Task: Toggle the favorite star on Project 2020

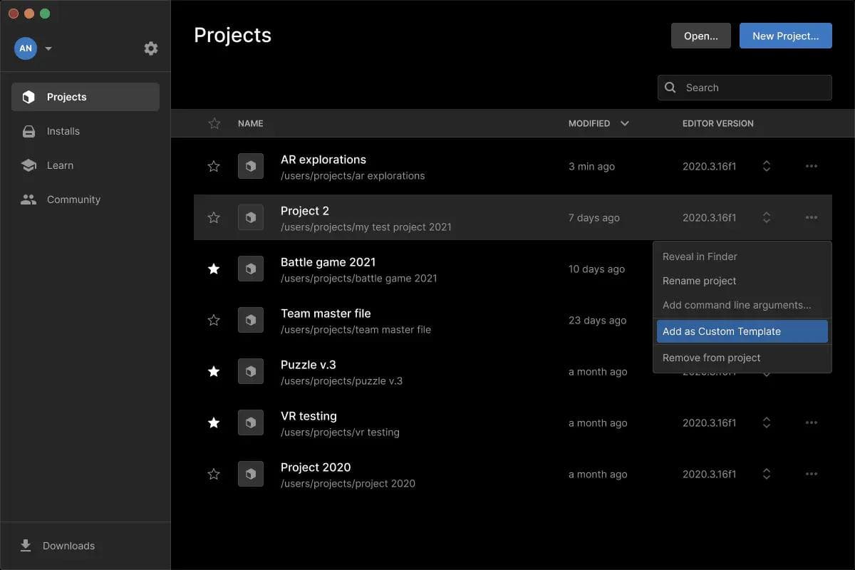Action: tap(214, 474)
